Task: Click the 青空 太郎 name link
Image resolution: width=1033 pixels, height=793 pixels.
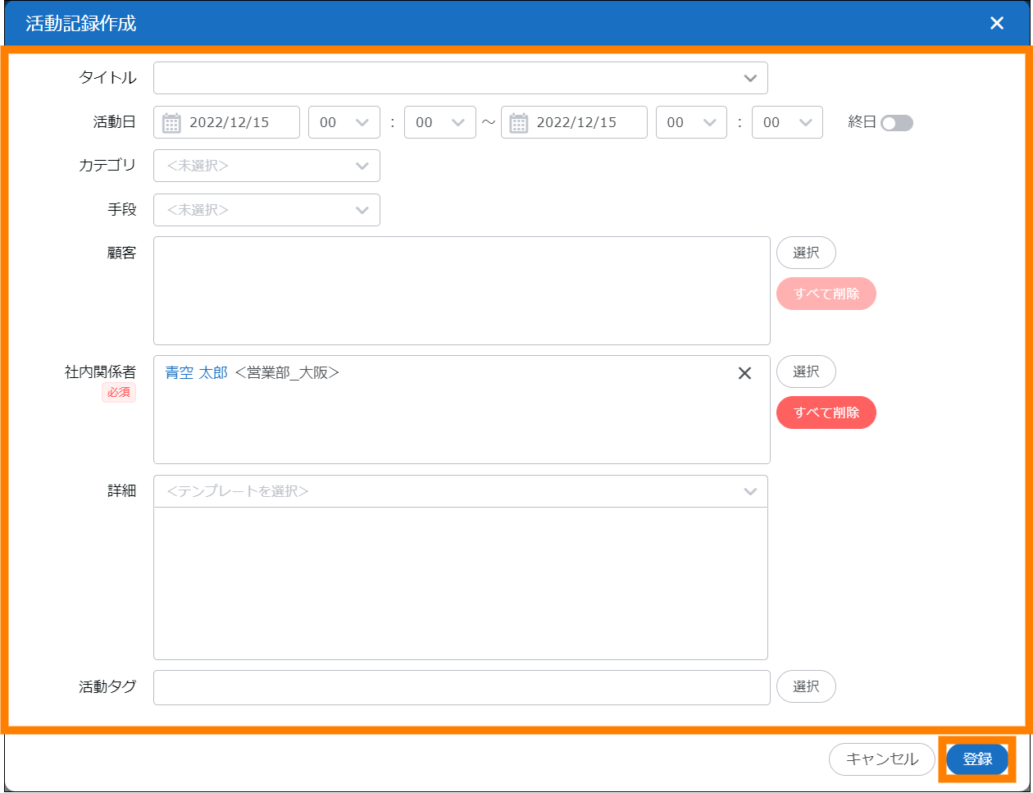Action: point(197,373)
